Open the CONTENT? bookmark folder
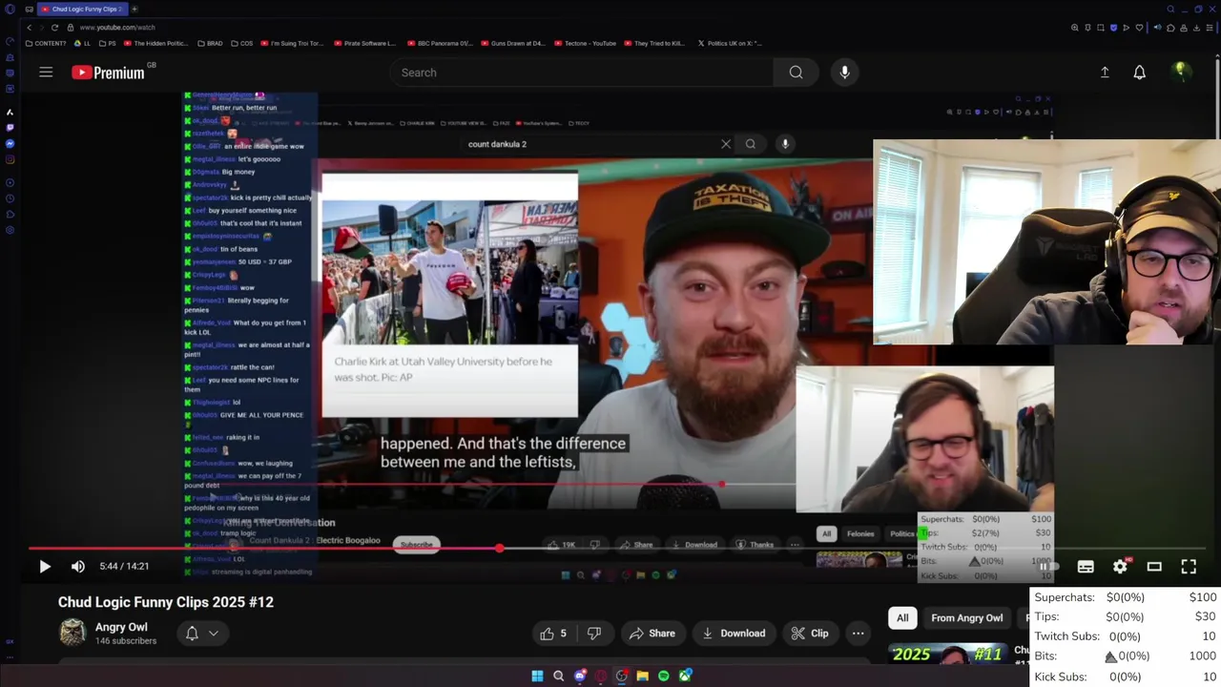The width and height of the screenshot is (1221, 687). tap(46, 43)
